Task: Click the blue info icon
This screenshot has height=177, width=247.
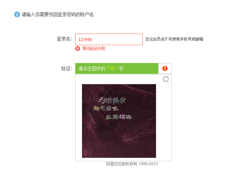Action: [x=17, y=14]
